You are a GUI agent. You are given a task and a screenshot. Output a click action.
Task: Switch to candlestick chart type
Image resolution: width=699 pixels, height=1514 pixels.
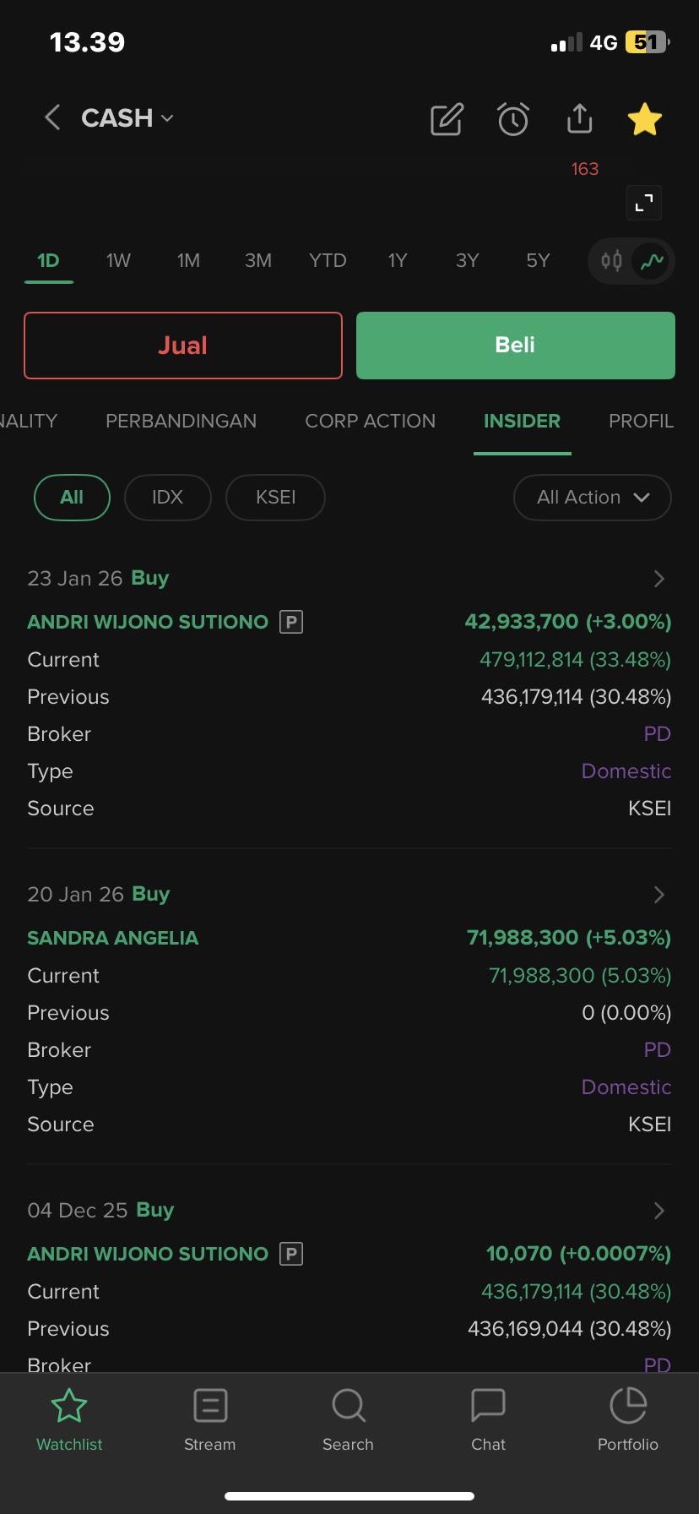point(612,261)
